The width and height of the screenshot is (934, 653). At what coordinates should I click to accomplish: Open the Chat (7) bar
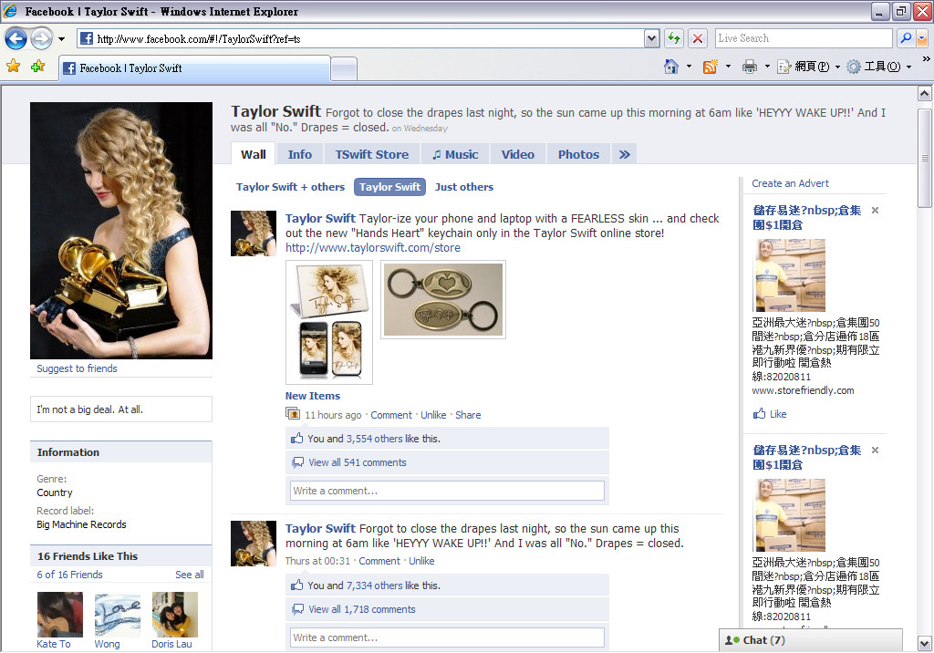pos(811,640)
